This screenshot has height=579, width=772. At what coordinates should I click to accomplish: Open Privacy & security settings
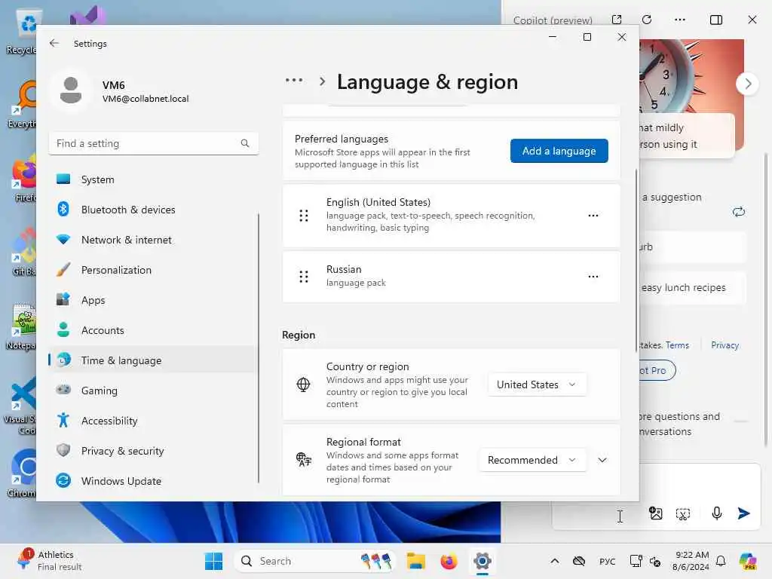(153, 451)
